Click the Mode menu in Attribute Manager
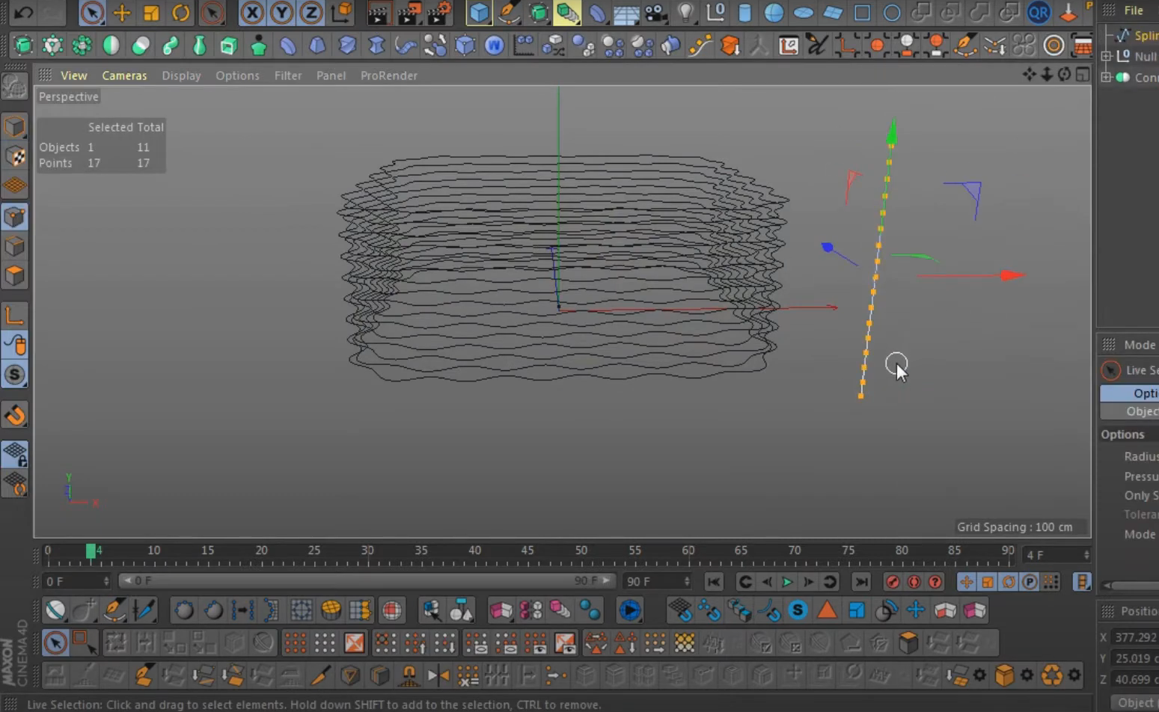The height and width of the screenshot is (712, 1159). pyautogui.click(x=1139, y=345)
